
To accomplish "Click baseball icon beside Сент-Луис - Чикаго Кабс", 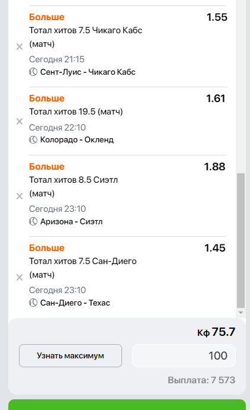I will coord(33,72).
